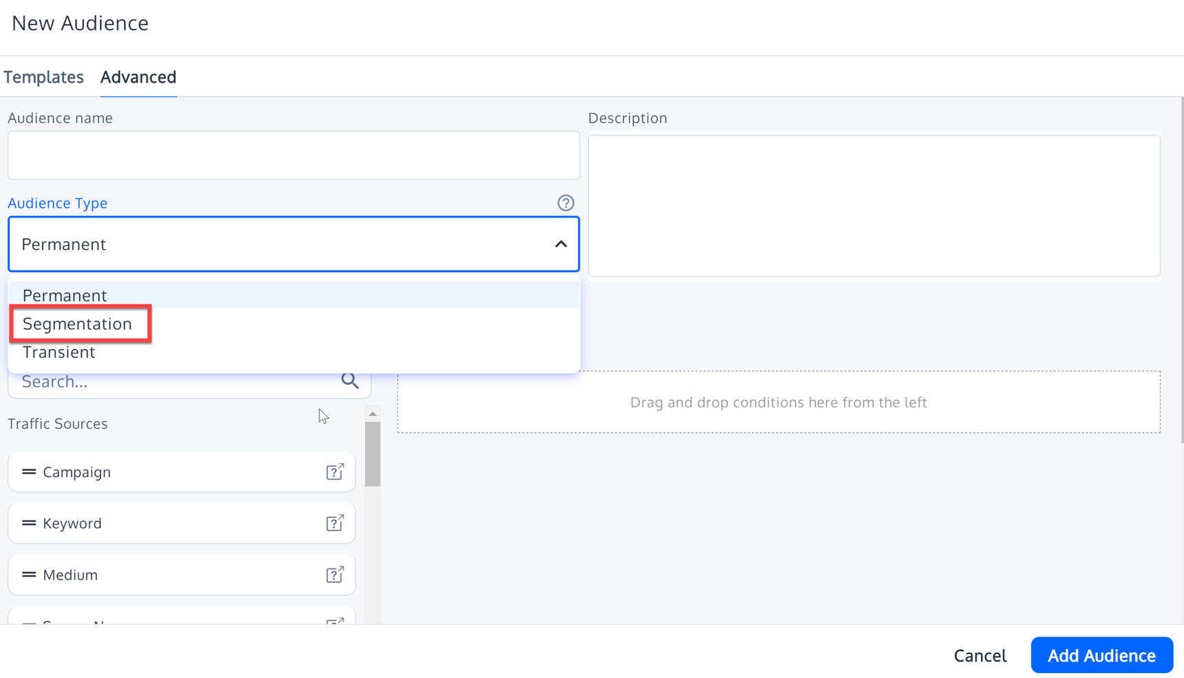This screenshot has height=678, width=1184.
Task: Switch to the Templates tab
Action: point(43,77)
